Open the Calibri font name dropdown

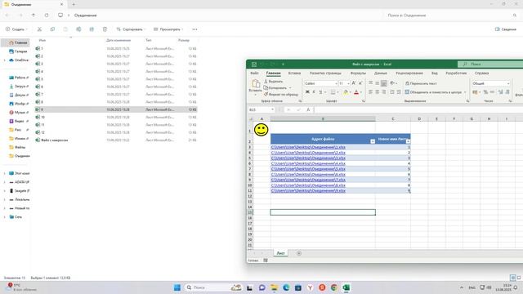point(336,83)
